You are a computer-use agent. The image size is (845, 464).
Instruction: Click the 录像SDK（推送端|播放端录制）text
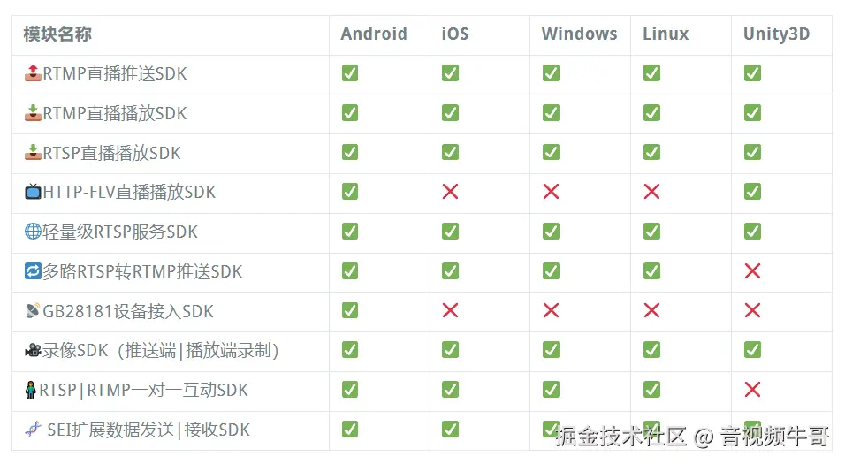(161, 351)
